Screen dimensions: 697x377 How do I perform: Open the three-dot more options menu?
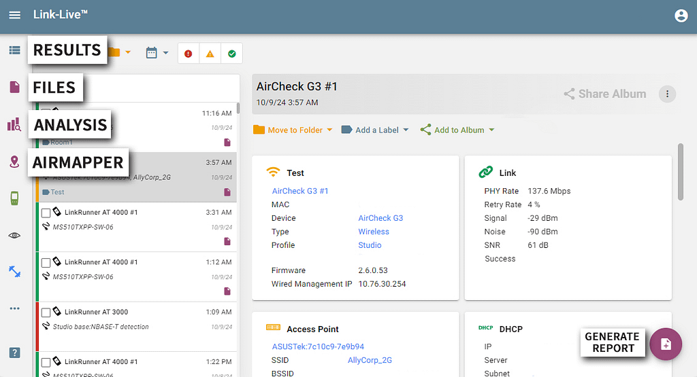click(x=667, y=94)
